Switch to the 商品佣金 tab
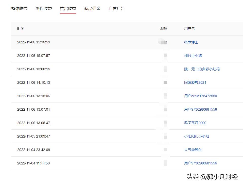243x185 pixels. 92,8
